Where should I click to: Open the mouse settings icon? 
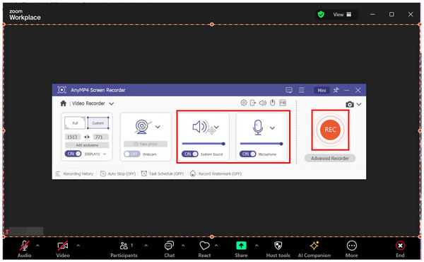(x=273, y=103)
